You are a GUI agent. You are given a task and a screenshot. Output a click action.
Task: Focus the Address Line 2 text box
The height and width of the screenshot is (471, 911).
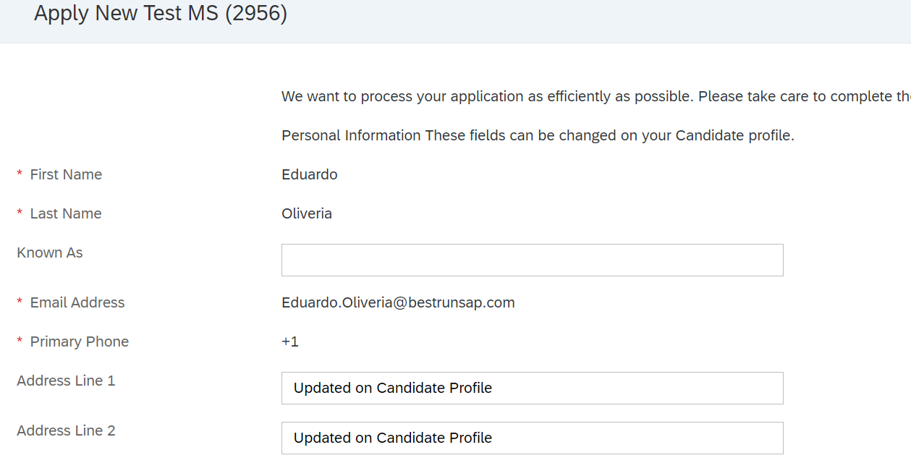tap(532, 438)
